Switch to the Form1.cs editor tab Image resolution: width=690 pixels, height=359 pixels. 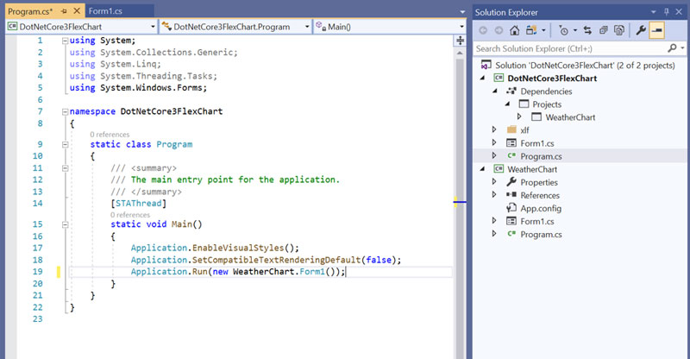tap(105, 11)
